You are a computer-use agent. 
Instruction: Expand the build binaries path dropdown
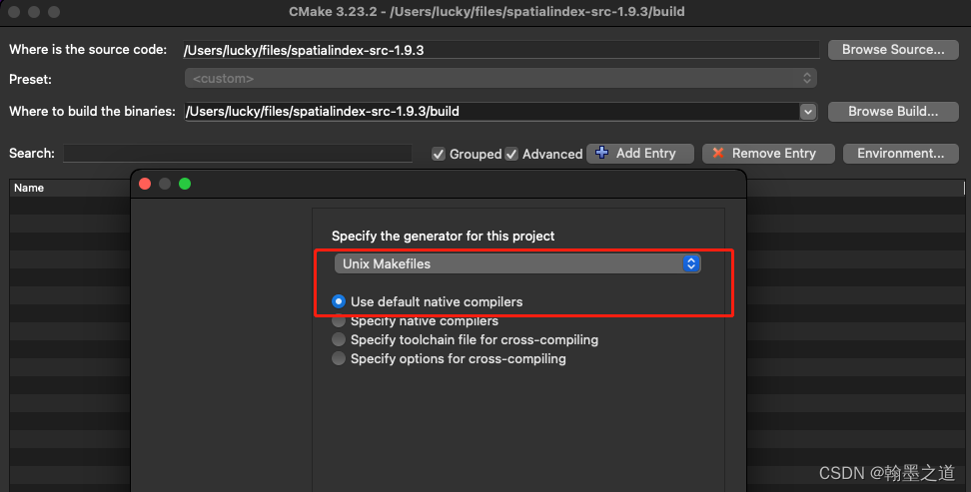pos(808,112)
